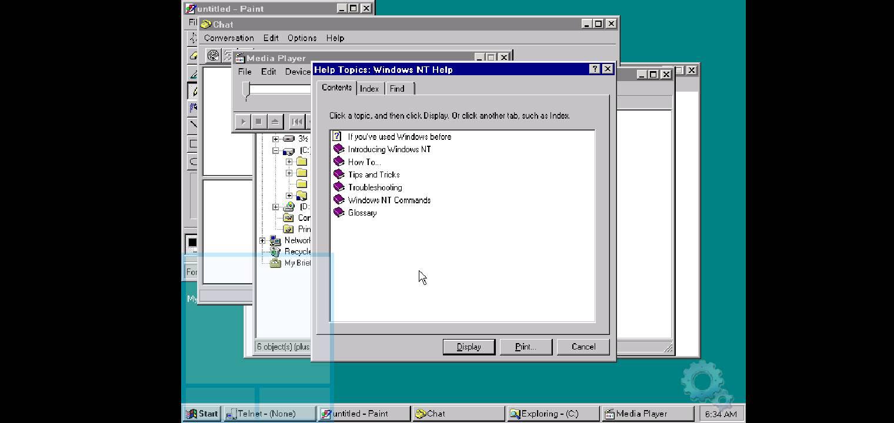Open the Conversation menu in Chat
This screenshot has height=423, width=894.
click(x=229, y=38)
